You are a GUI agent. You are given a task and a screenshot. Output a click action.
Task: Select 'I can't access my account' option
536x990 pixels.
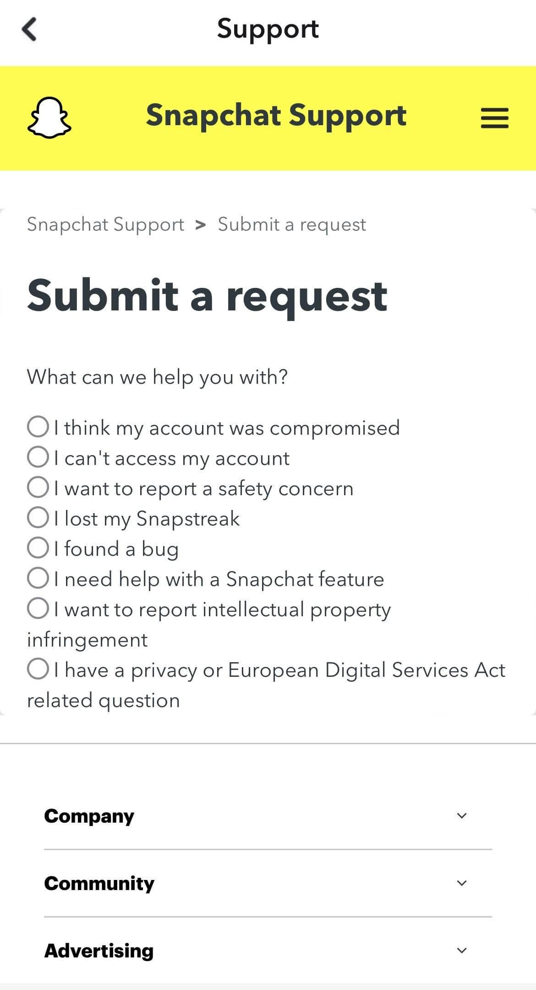coord(38,457)
